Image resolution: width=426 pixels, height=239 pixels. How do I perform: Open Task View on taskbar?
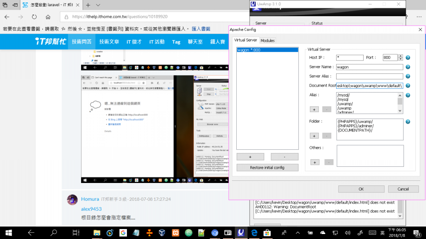76,233
